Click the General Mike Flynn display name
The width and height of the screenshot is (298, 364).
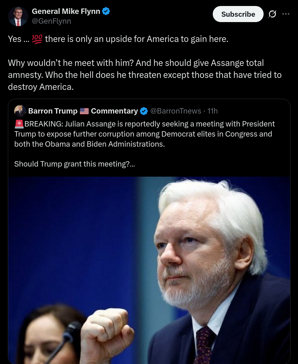(x=66, y=11)
